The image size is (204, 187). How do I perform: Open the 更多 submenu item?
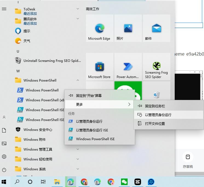pyautogui.click(x=99, y=104)
